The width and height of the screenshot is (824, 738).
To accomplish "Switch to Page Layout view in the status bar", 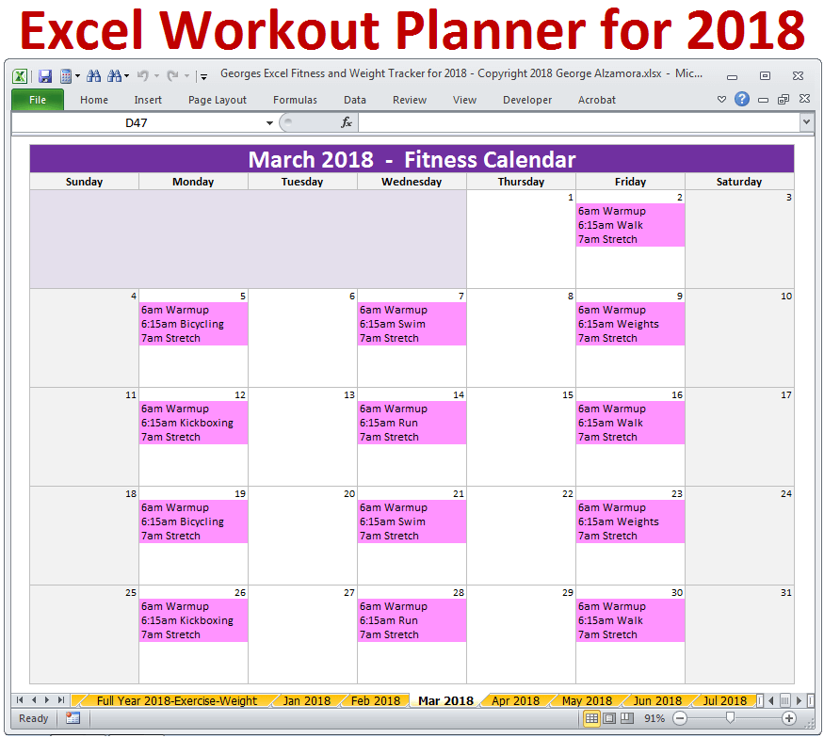I will (x=607, y=717).
